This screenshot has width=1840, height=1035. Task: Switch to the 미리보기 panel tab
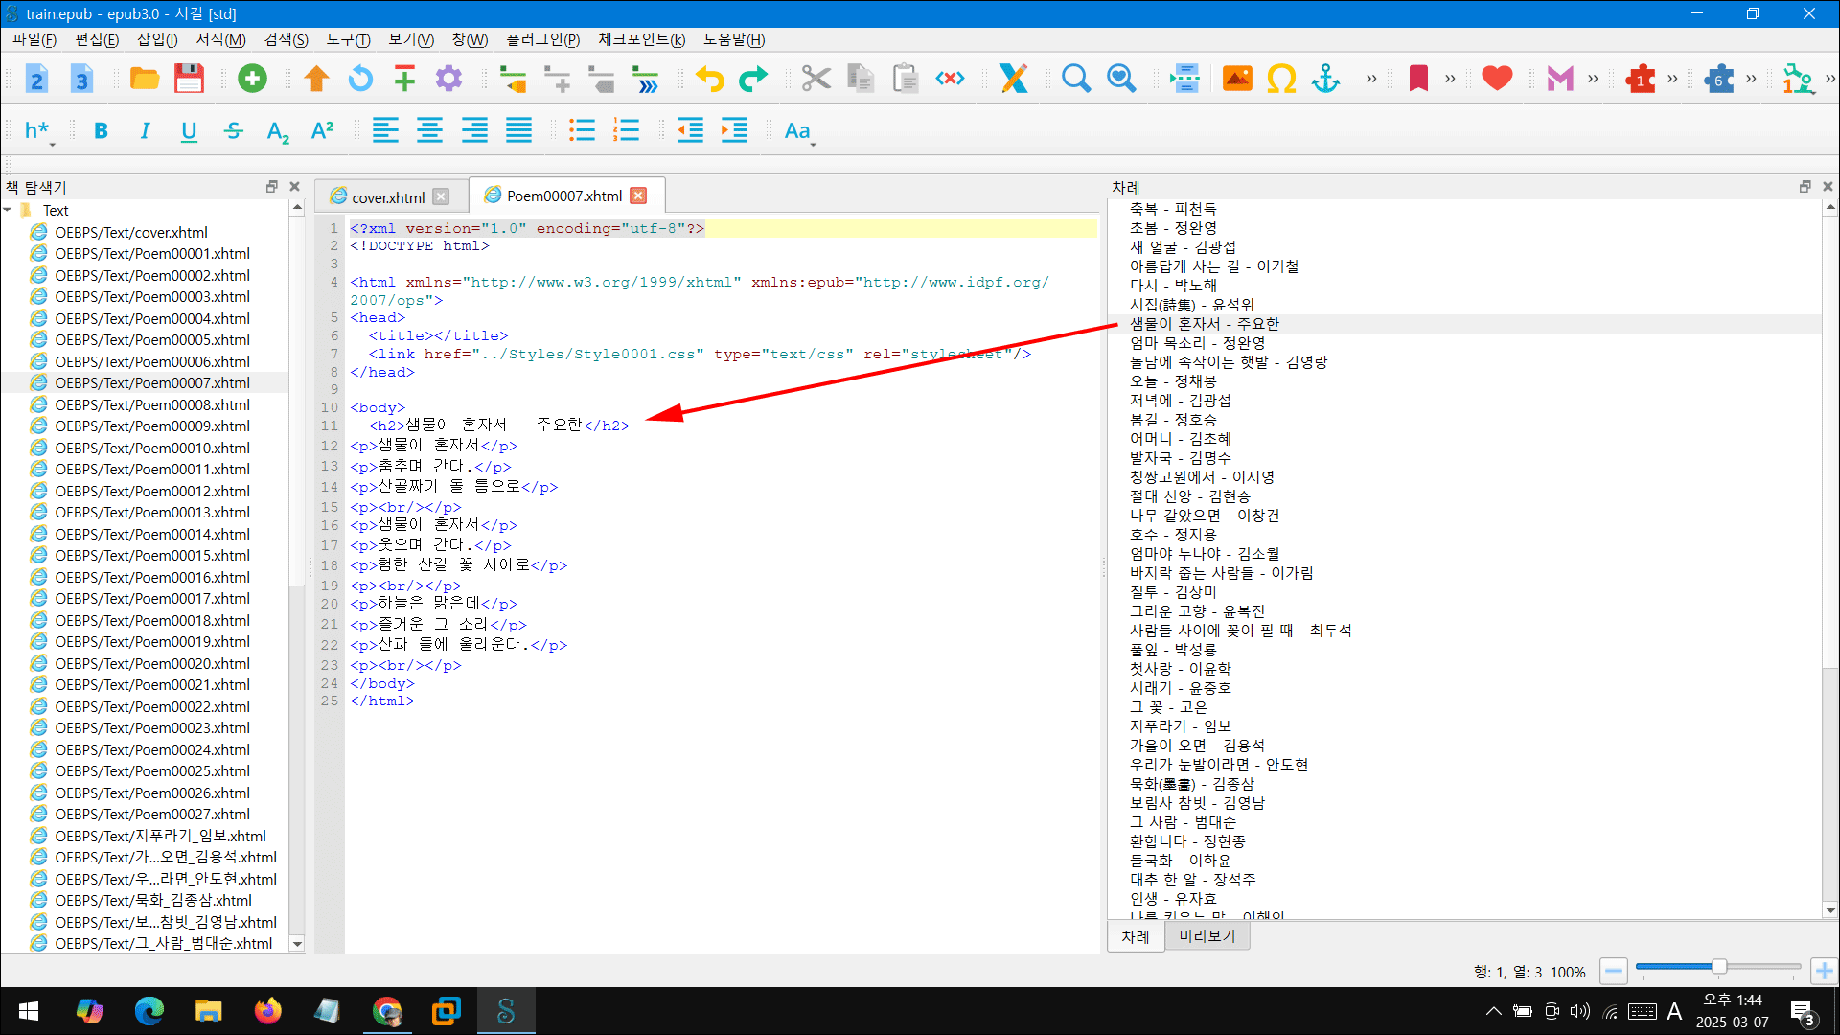click(1207, 936)
